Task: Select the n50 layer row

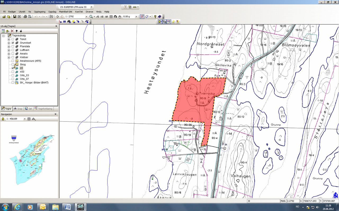Action: [x=22, y=72]
